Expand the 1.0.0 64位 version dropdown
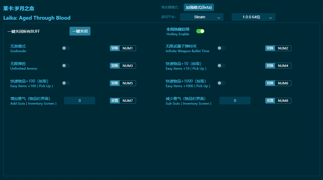 tap(253, 17)
